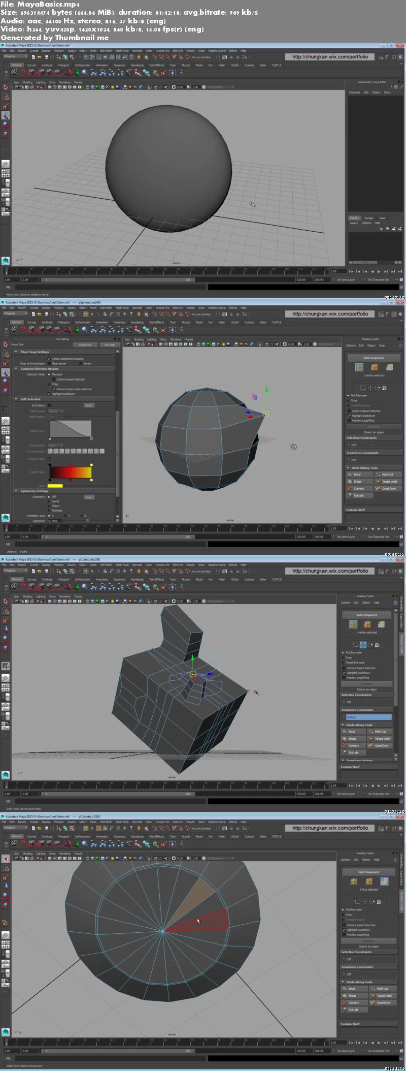Open Polygons shelf tab in smooth sphere frame
The image size is (406, 1071).
(x=63, y=65)
